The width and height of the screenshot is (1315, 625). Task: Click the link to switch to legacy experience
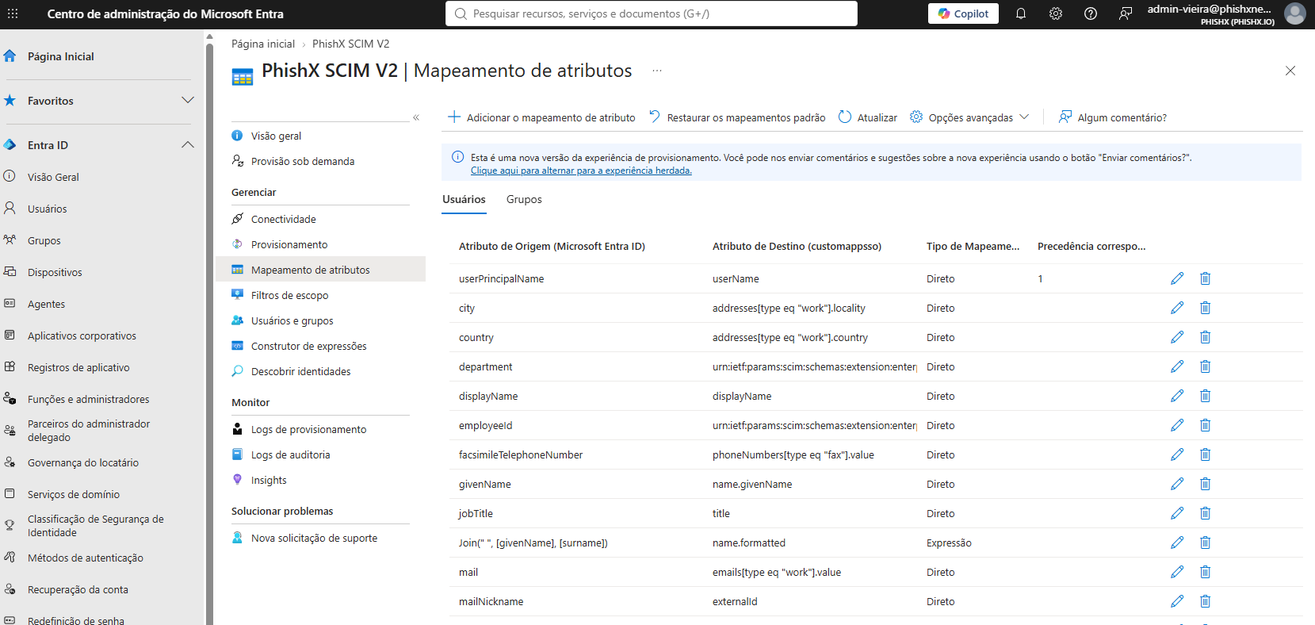(x=581, y=171)
